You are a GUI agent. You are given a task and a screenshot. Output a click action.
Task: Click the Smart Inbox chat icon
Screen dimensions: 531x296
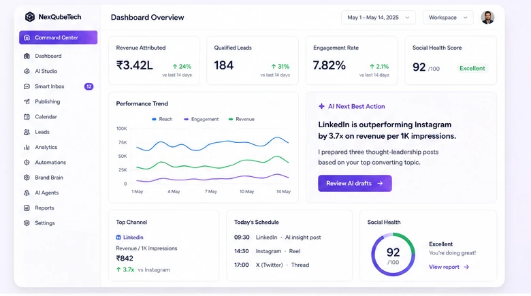[27, 86]
